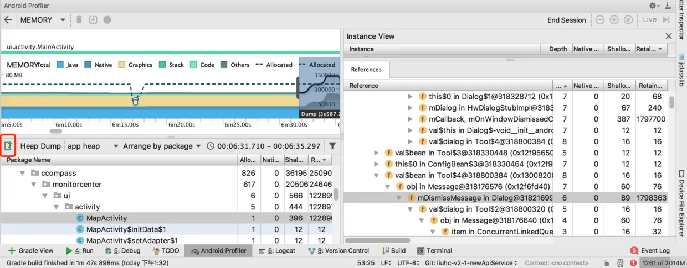
Task: Click the Reference column header
Action: (448, 86)
